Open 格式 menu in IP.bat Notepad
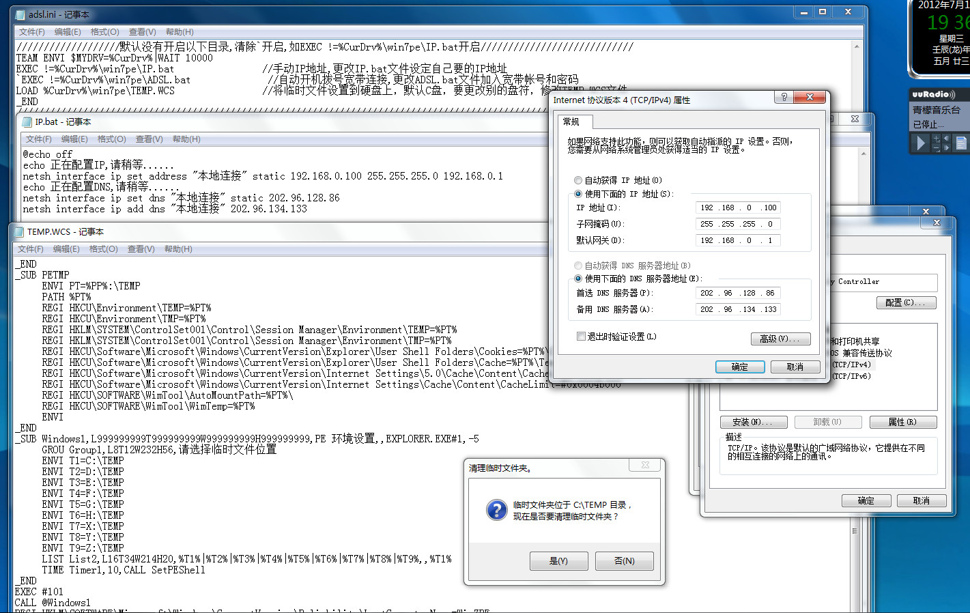The image size is (970, 613). (111, 139)
